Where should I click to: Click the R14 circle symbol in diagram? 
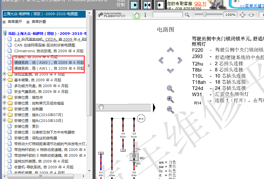[141, 119]
